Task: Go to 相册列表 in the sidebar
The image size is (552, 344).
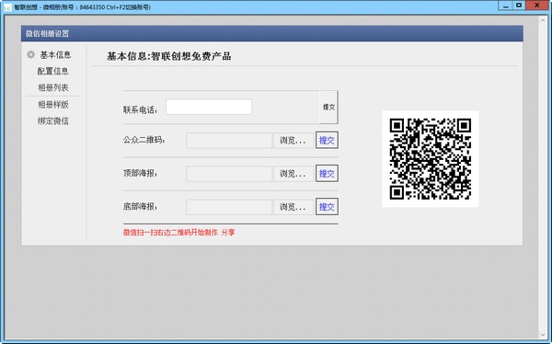Action: click(x=53, y=87)
